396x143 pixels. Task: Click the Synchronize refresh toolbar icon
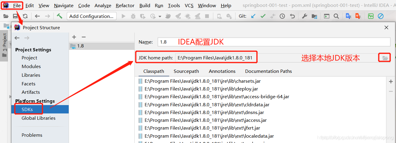pos(25,16)
